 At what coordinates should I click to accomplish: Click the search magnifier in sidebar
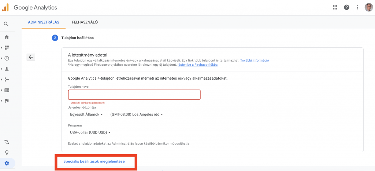(x=6, y=24)
